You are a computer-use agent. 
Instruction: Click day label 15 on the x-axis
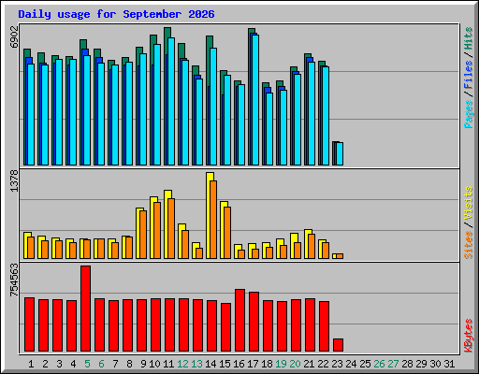click(225, 364)
